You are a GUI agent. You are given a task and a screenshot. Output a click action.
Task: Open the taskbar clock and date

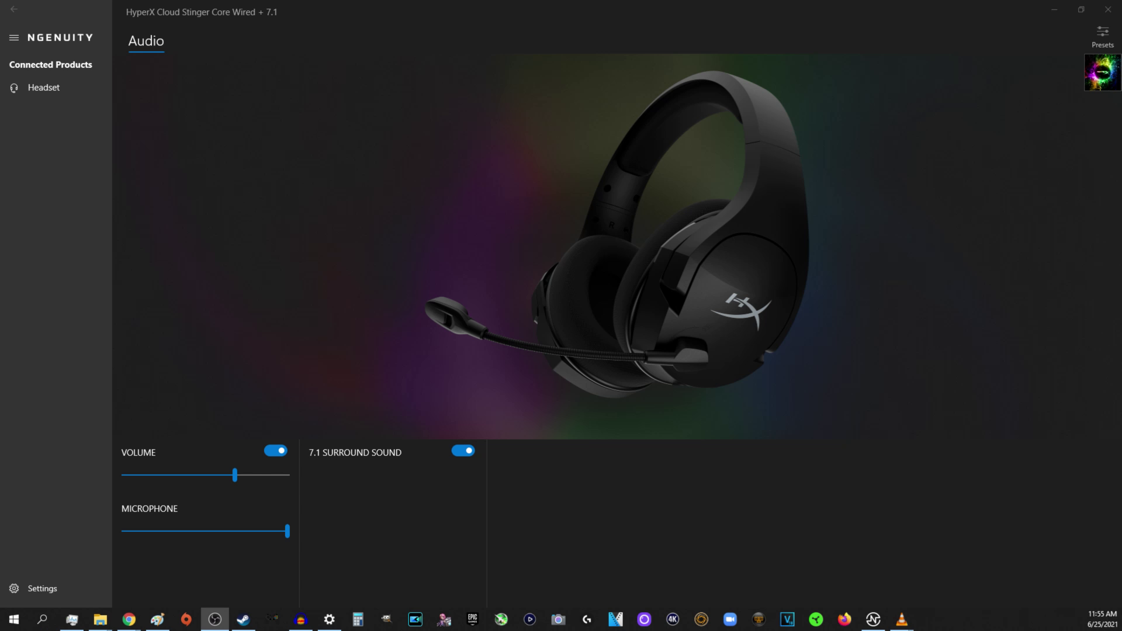pos(1102,619)
